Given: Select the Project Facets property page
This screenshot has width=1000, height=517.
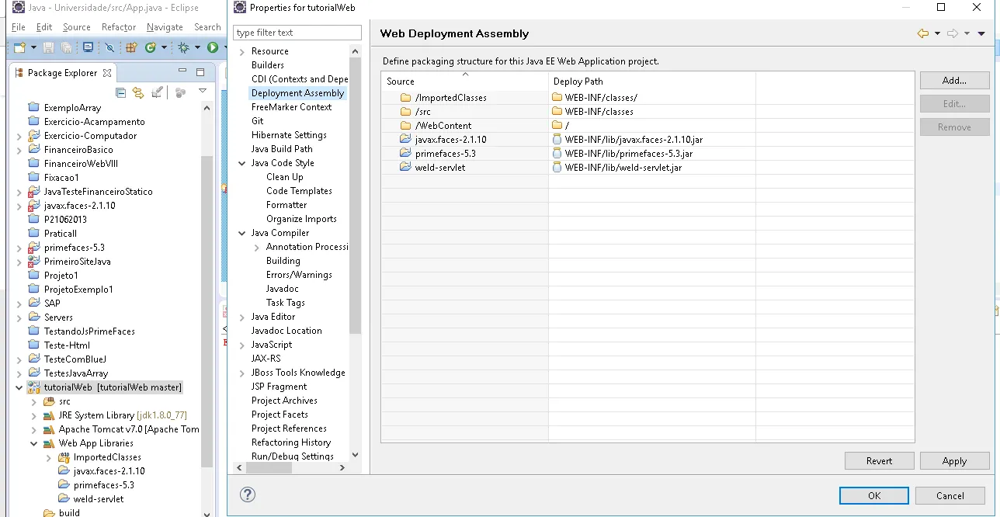Looking at the screenshot, I should click(280, 415).
